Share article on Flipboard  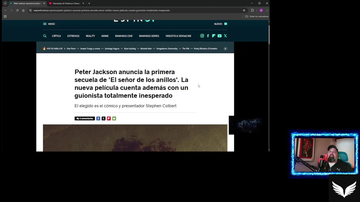pos(109,118)
